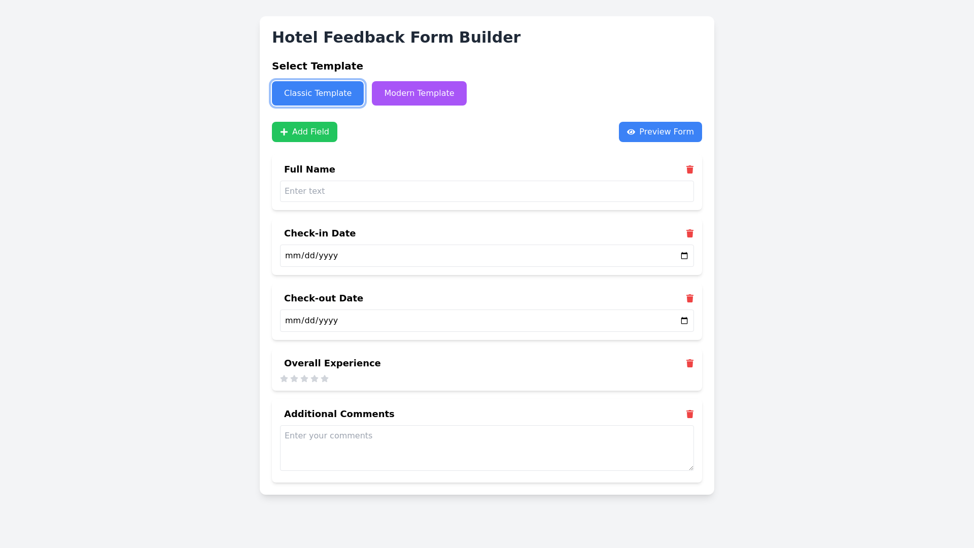Image resolution: width=974 pixels, height=548 pixels.
Task: Open the Check-out Date calendar picker
Action: pyautogui.click(x=683, y=320)
